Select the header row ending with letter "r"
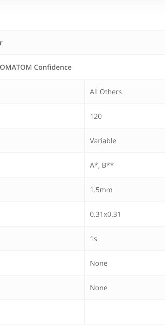This screenshot has height=331, width=165. point(82,43)
